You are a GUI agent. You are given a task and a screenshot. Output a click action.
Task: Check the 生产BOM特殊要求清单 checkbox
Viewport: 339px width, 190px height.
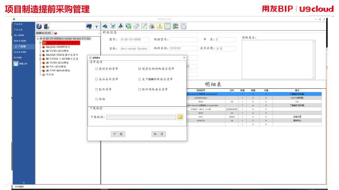point(140,79)
